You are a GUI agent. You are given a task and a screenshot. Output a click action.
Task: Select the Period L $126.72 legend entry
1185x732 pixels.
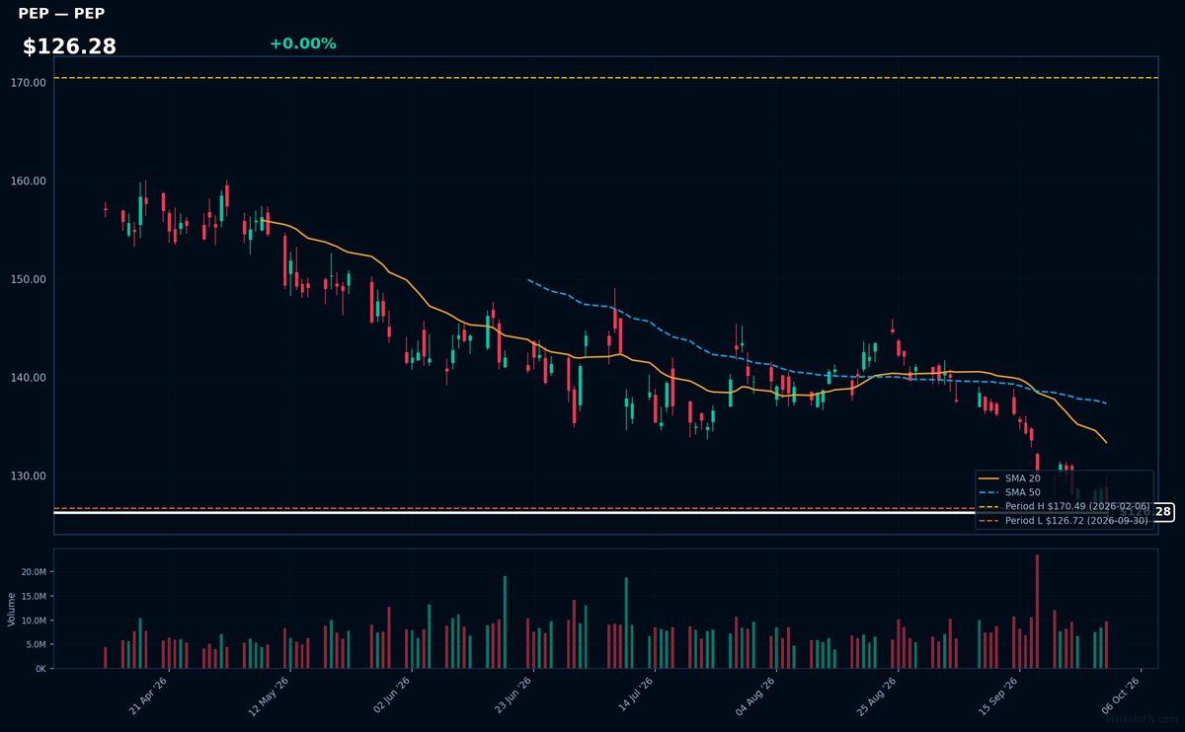click(1064, 520)
